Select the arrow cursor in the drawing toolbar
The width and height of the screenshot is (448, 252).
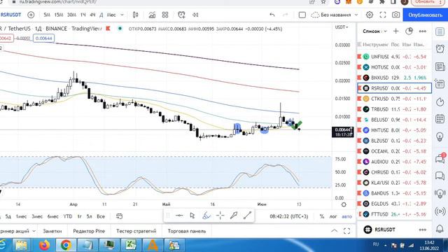coord(192,216)
